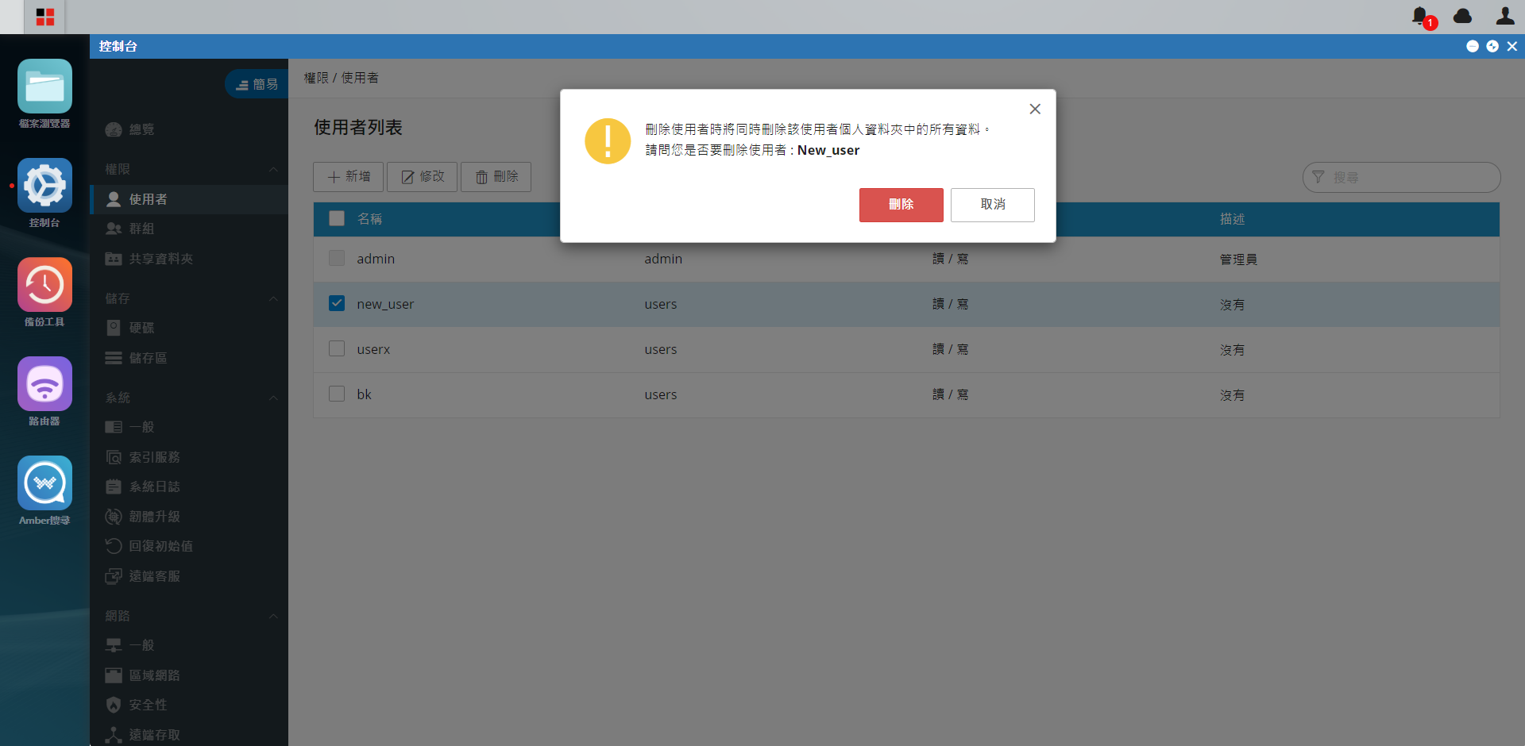
Task: Click 取消 to cancel deletion
Action: coord(993,205)
